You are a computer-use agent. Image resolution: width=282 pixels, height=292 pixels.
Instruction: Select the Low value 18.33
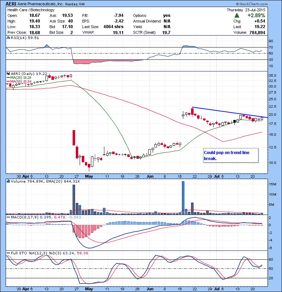point(35,27)
